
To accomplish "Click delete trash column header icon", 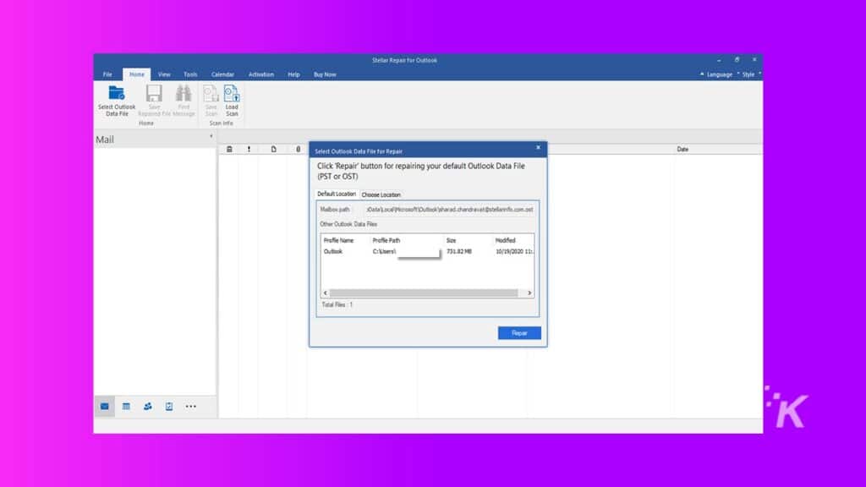I will pyautogui.click(x=229, y=149).
